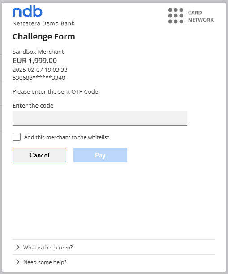The height and width of the screenshot is (274, 228).
Task: Click the Challenge Form heading
Action: click(x=44, y=37)
